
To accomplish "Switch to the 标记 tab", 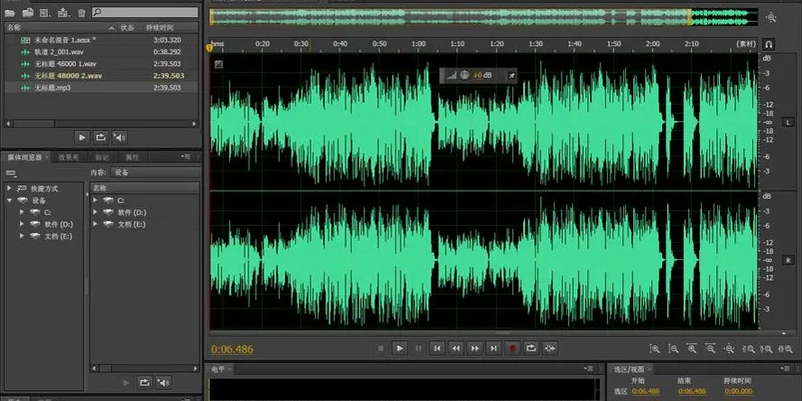I will tap(102, 157).
